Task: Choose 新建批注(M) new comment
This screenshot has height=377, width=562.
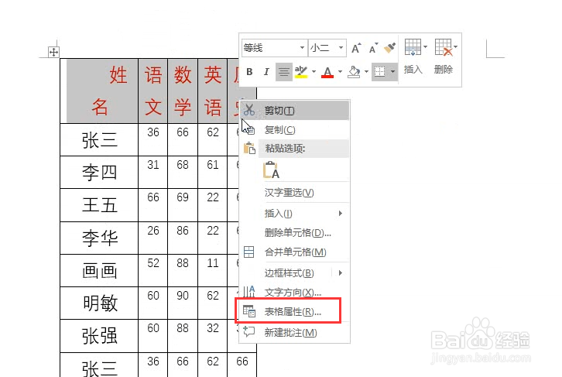Action: click(x=295, y=333)
